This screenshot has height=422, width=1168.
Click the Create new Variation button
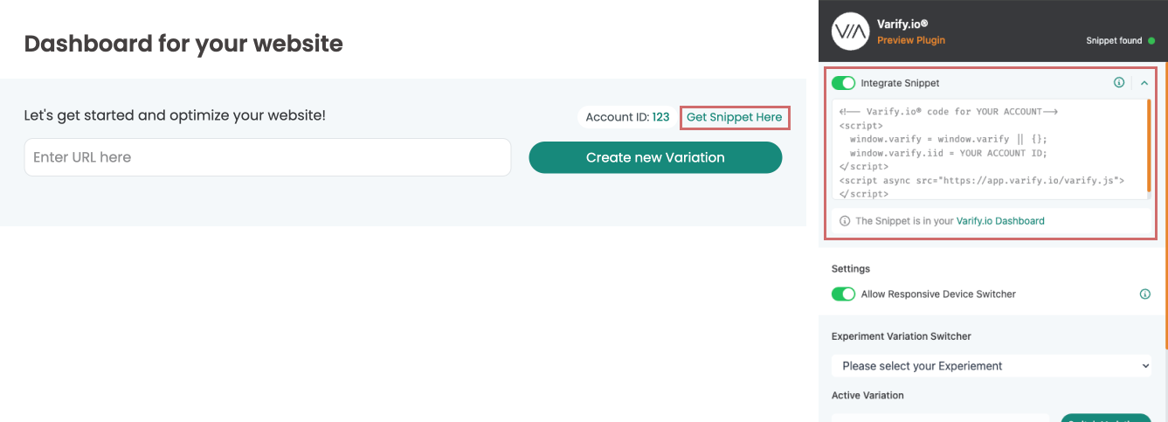pos(655,157)
